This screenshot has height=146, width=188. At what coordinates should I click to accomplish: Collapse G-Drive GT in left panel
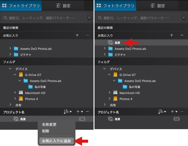(15, 75)
